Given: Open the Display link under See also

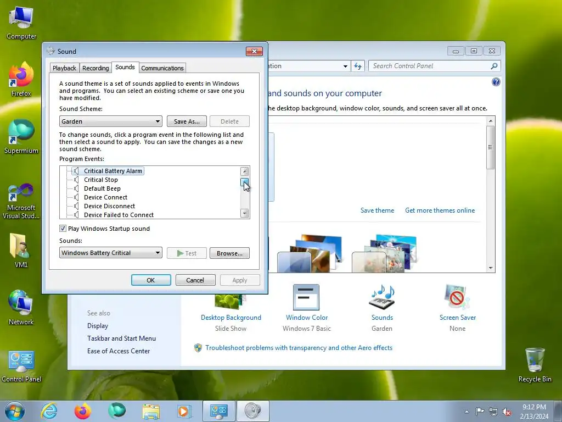Looking at the screenshot, I should [98, 326].
